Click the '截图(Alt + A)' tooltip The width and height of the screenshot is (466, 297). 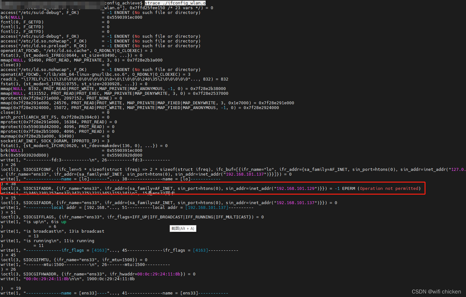pyautogui.click(x=183, y=229)
